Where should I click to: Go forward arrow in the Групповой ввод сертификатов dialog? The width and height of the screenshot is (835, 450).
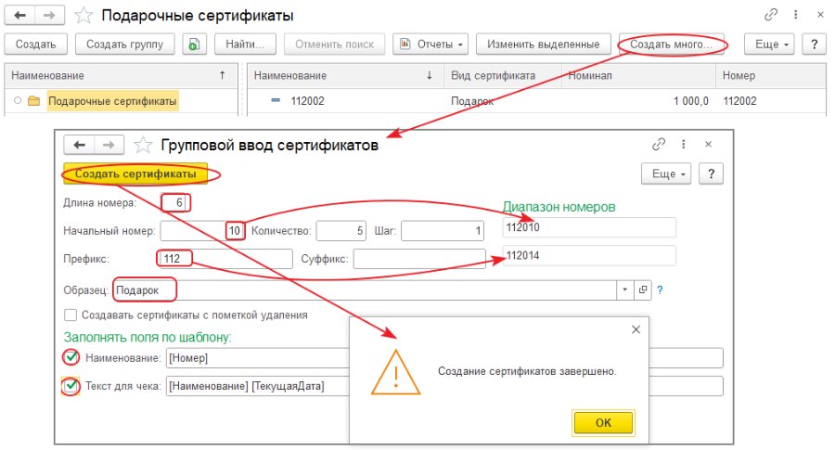tap(109, 145)
